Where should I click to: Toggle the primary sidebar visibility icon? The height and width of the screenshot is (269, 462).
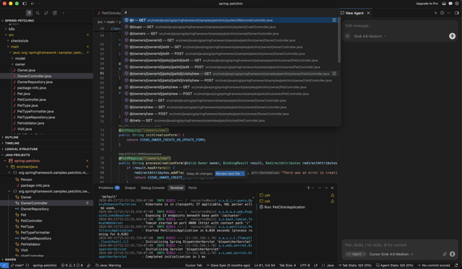(25, 4)
